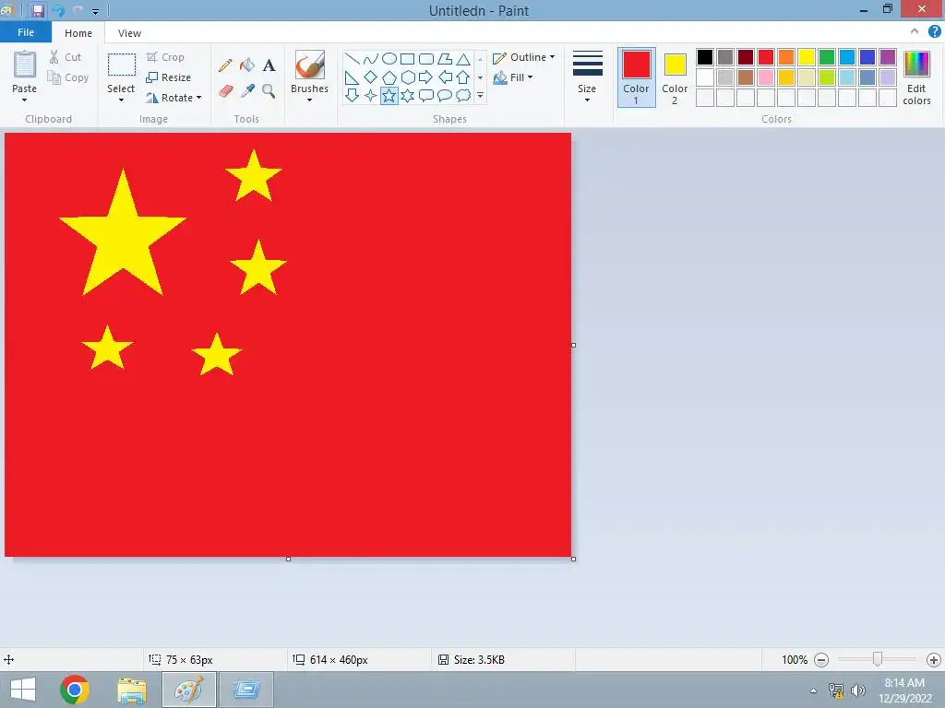The image size is (945, 708).
Task: Click the Save icon in quick access toolbar
Action: (x=37, y=11)
